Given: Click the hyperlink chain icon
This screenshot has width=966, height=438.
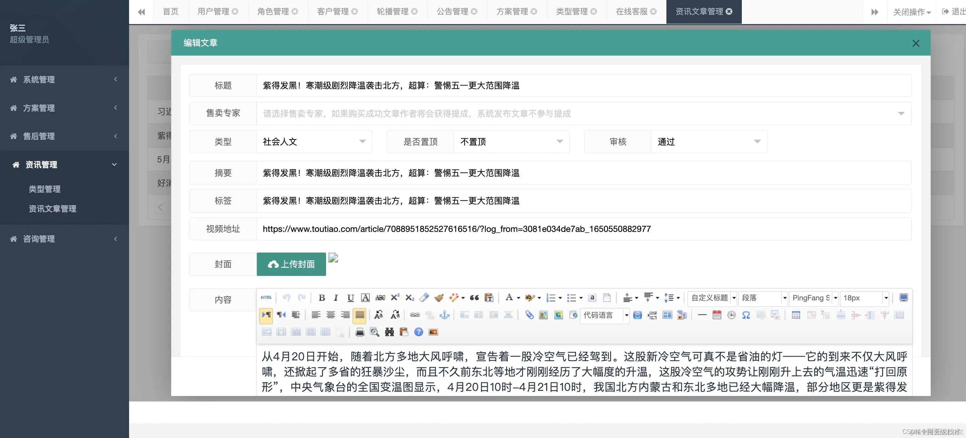Looking at the screenshot, I should [x=415, y=315].
